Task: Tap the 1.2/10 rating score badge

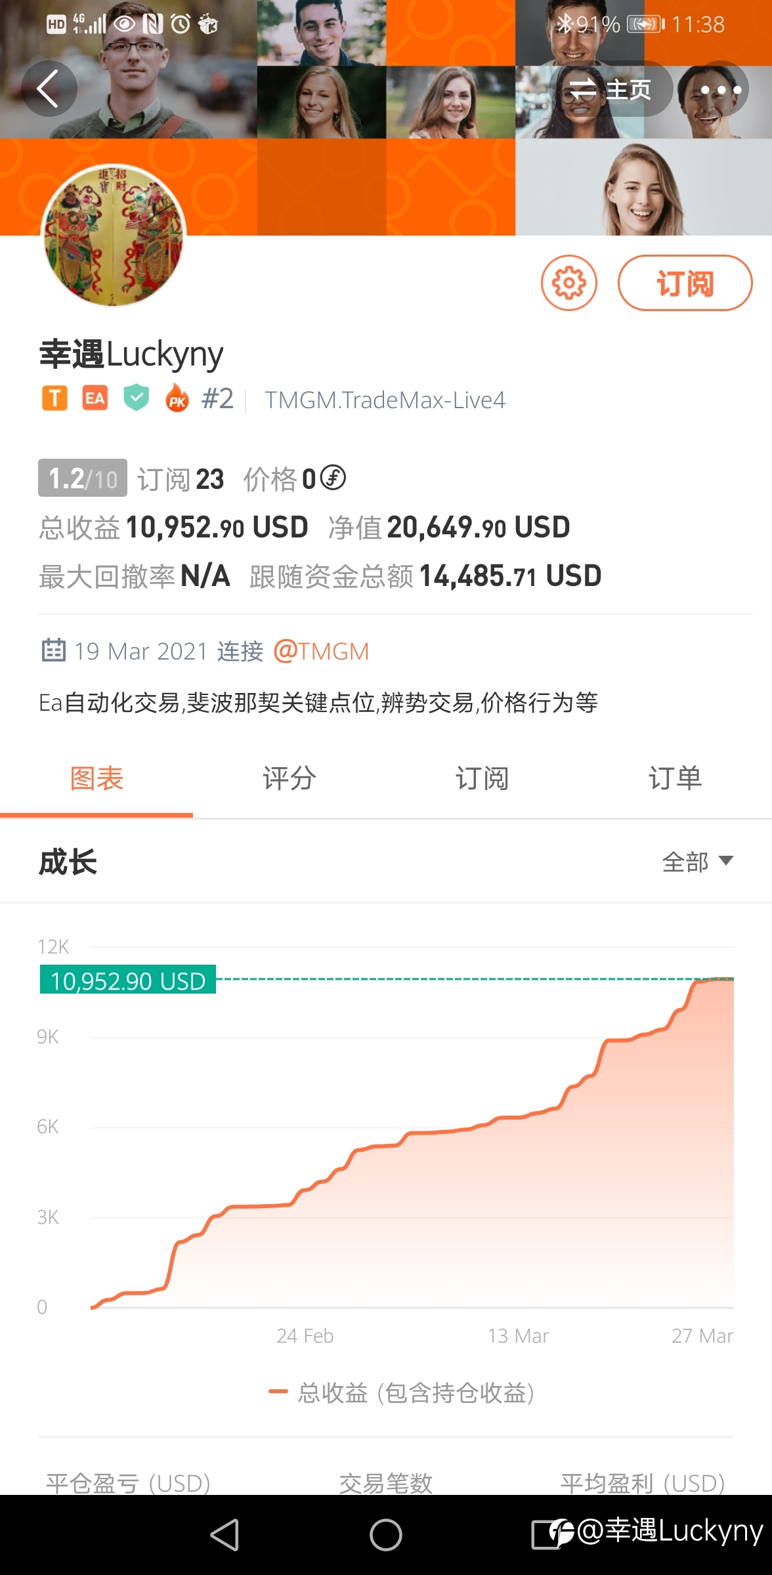Action: point(83,478)
